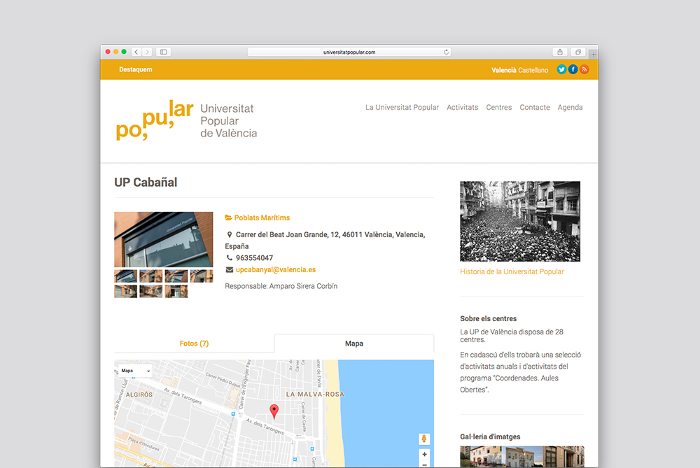Go to the Centres menu item

tap(499, 108)
